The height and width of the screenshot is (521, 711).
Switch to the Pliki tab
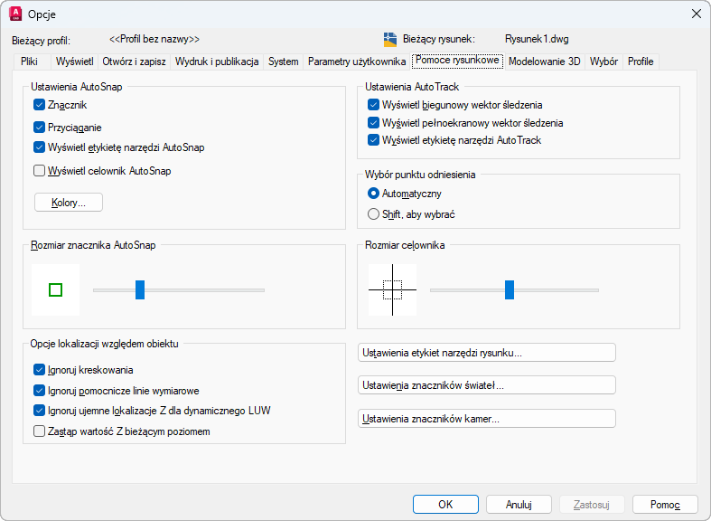click(29, 62)
